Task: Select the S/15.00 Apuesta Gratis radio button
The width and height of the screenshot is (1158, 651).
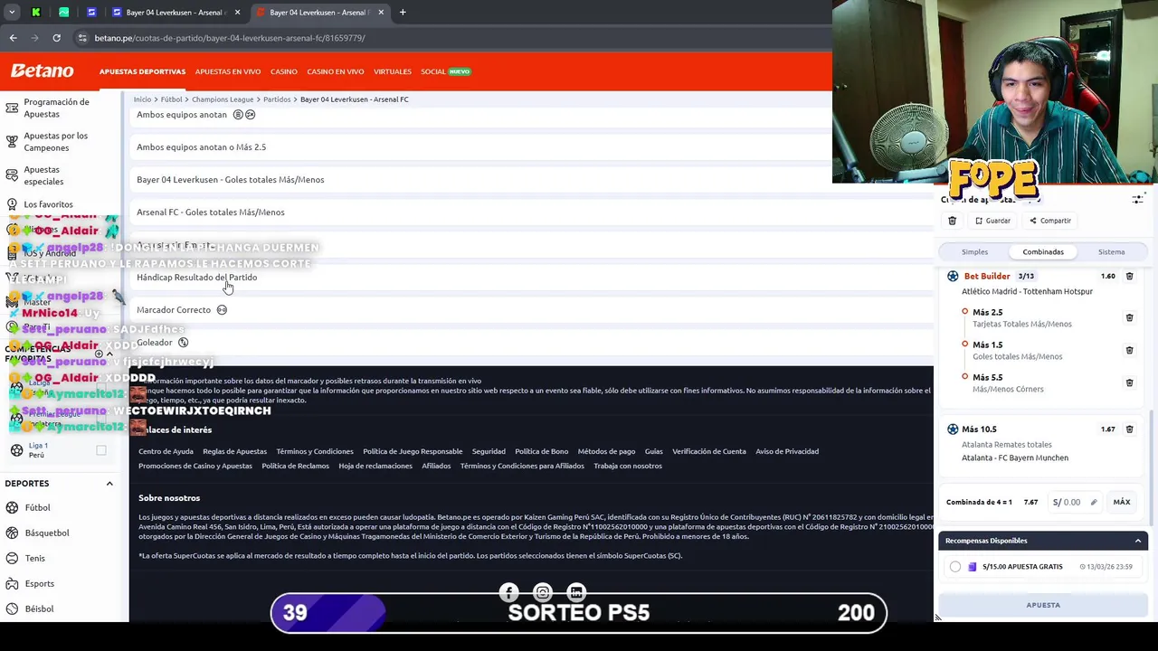Action: coord(955,567)
